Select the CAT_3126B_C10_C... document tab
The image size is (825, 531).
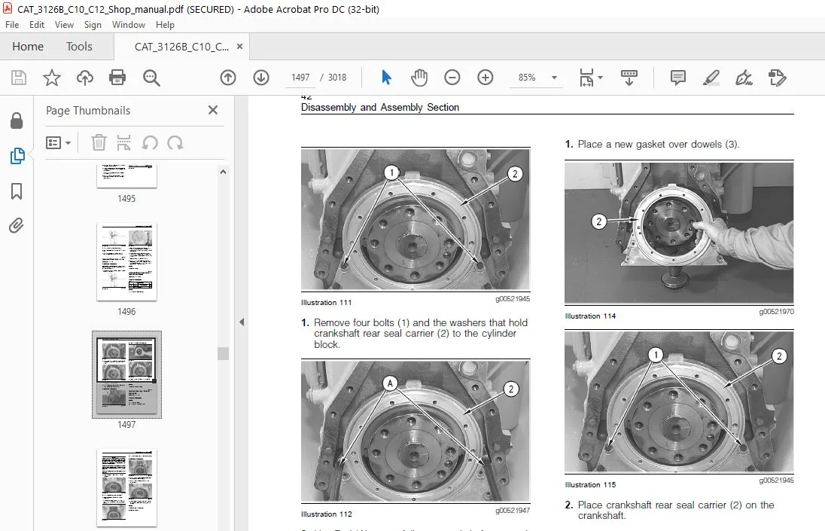(181, 46)
